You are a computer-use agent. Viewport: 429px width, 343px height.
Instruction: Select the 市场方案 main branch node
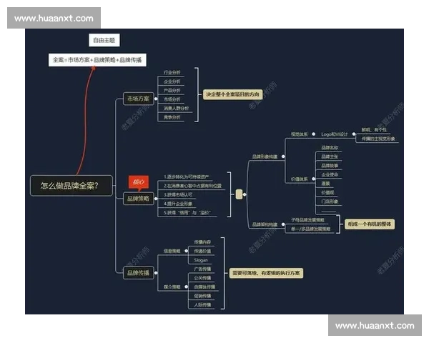click(138, 99)
